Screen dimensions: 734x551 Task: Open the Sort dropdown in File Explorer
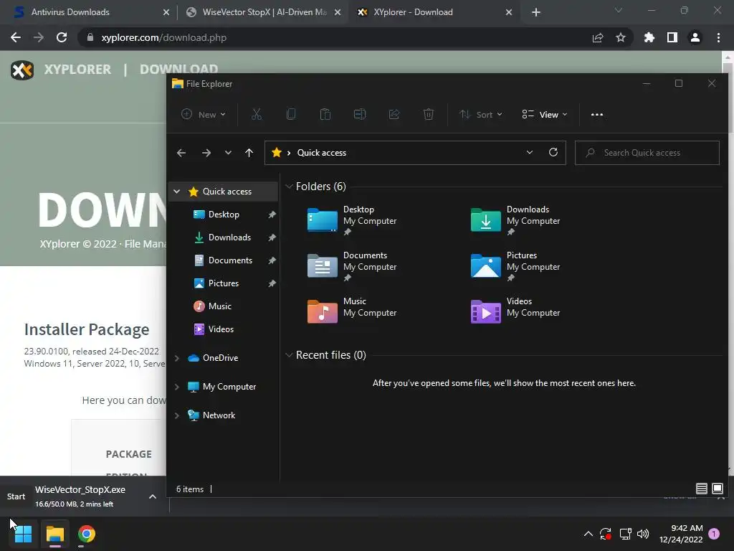click(x=481, y=114)
